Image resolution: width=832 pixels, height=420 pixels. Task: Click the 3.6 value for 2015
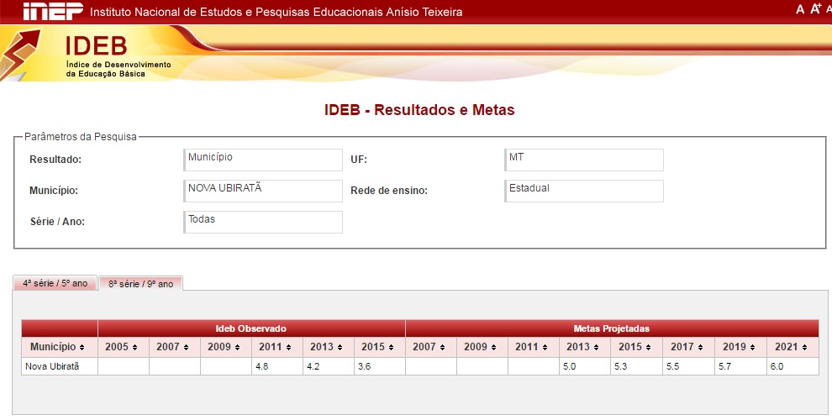pos(364,366)
